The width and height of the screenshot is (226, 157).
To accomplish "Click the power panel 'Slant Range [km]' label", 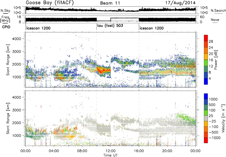I will tap(8, 60).
